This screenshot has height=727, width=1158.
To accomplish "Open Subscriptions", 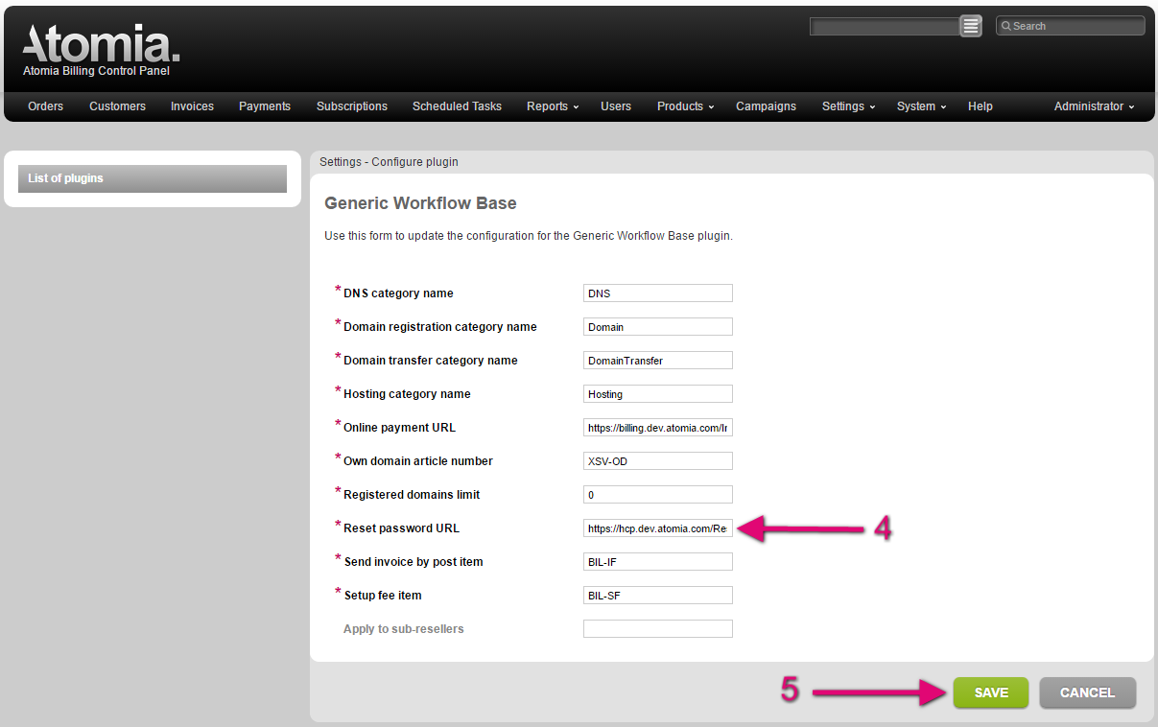I will 352,106.
